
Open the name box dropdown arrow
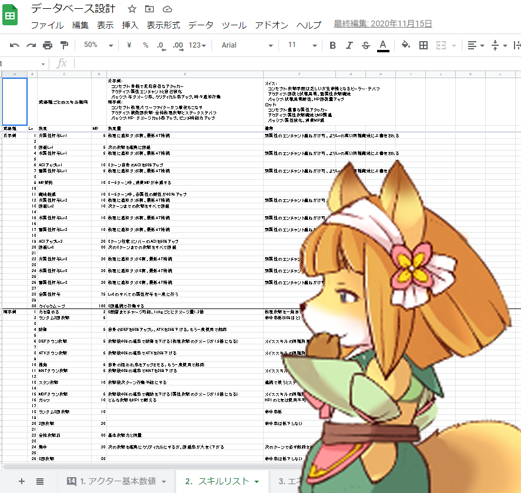(x=43, y=64)
